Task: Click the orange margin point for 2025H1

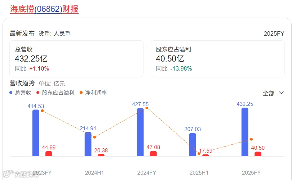Action: [x=199, y=154]
